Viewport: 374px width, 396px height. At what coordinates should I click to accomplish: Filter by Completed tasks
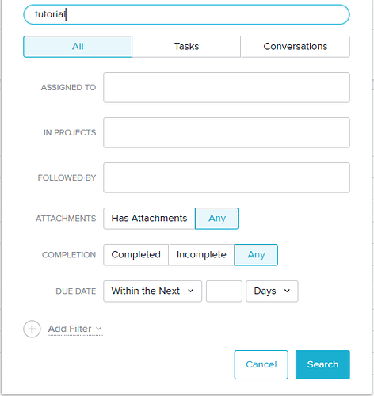coord(135,255)
